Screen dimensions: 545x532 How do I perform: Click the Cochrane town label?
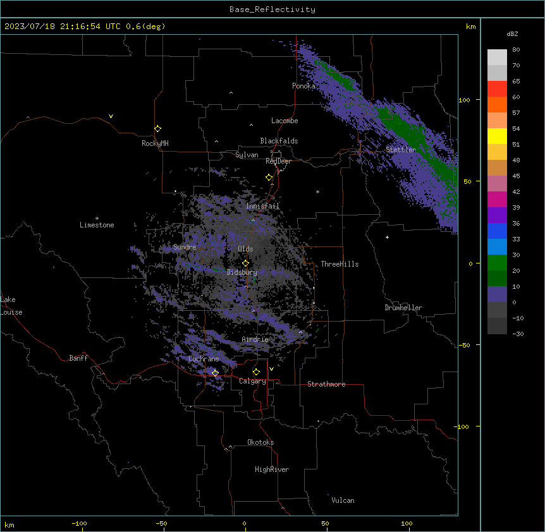pyautogui.click(x=204, y=359)
